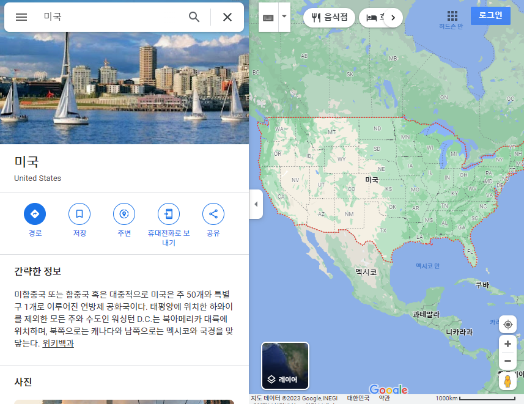
Task: Open the 레이어 layers thumbnail
Action: 285,365
